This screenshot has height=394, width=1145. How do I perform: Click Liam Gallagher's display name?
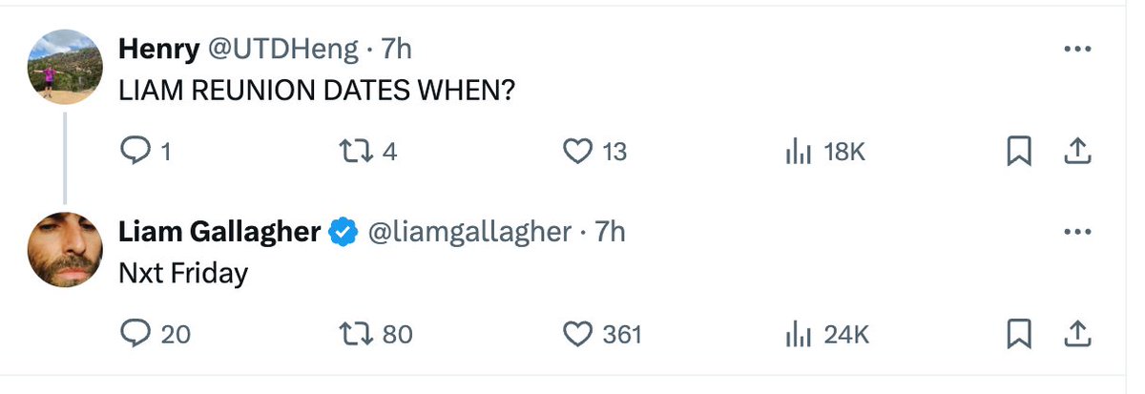219,232
